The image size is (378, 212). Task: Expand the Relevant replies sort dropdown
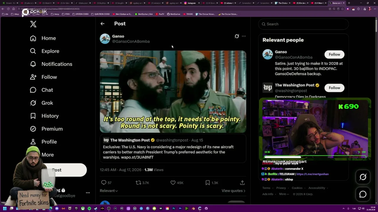[x=109, y=191]
